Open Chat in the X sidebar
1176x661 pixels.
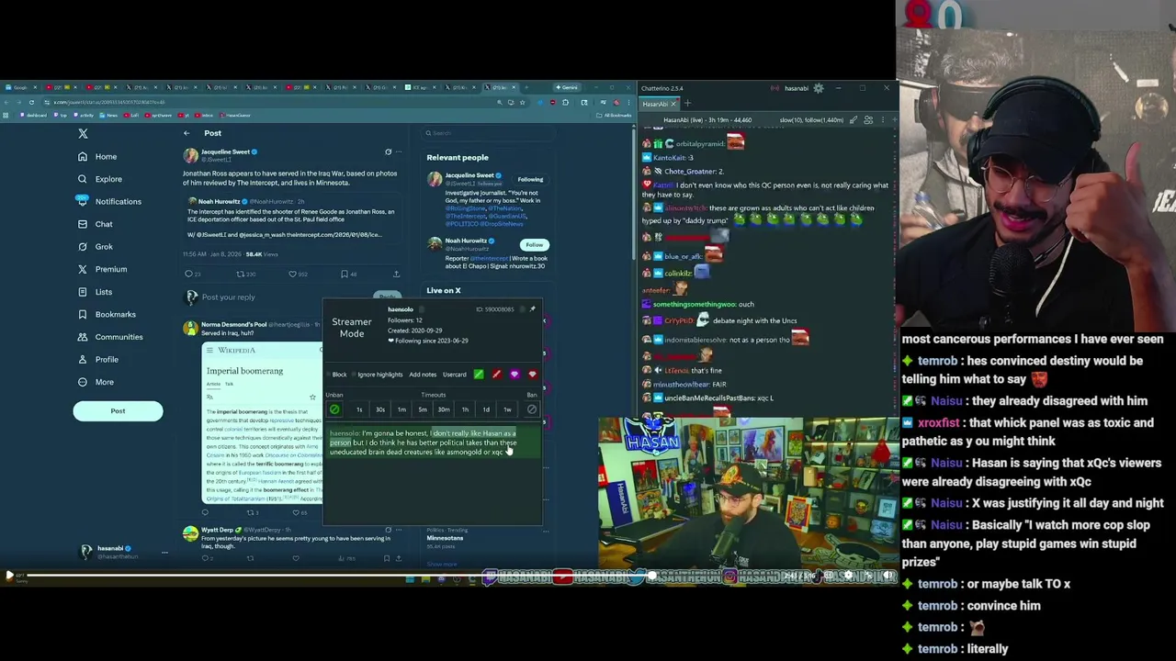[x=94, y=224]
